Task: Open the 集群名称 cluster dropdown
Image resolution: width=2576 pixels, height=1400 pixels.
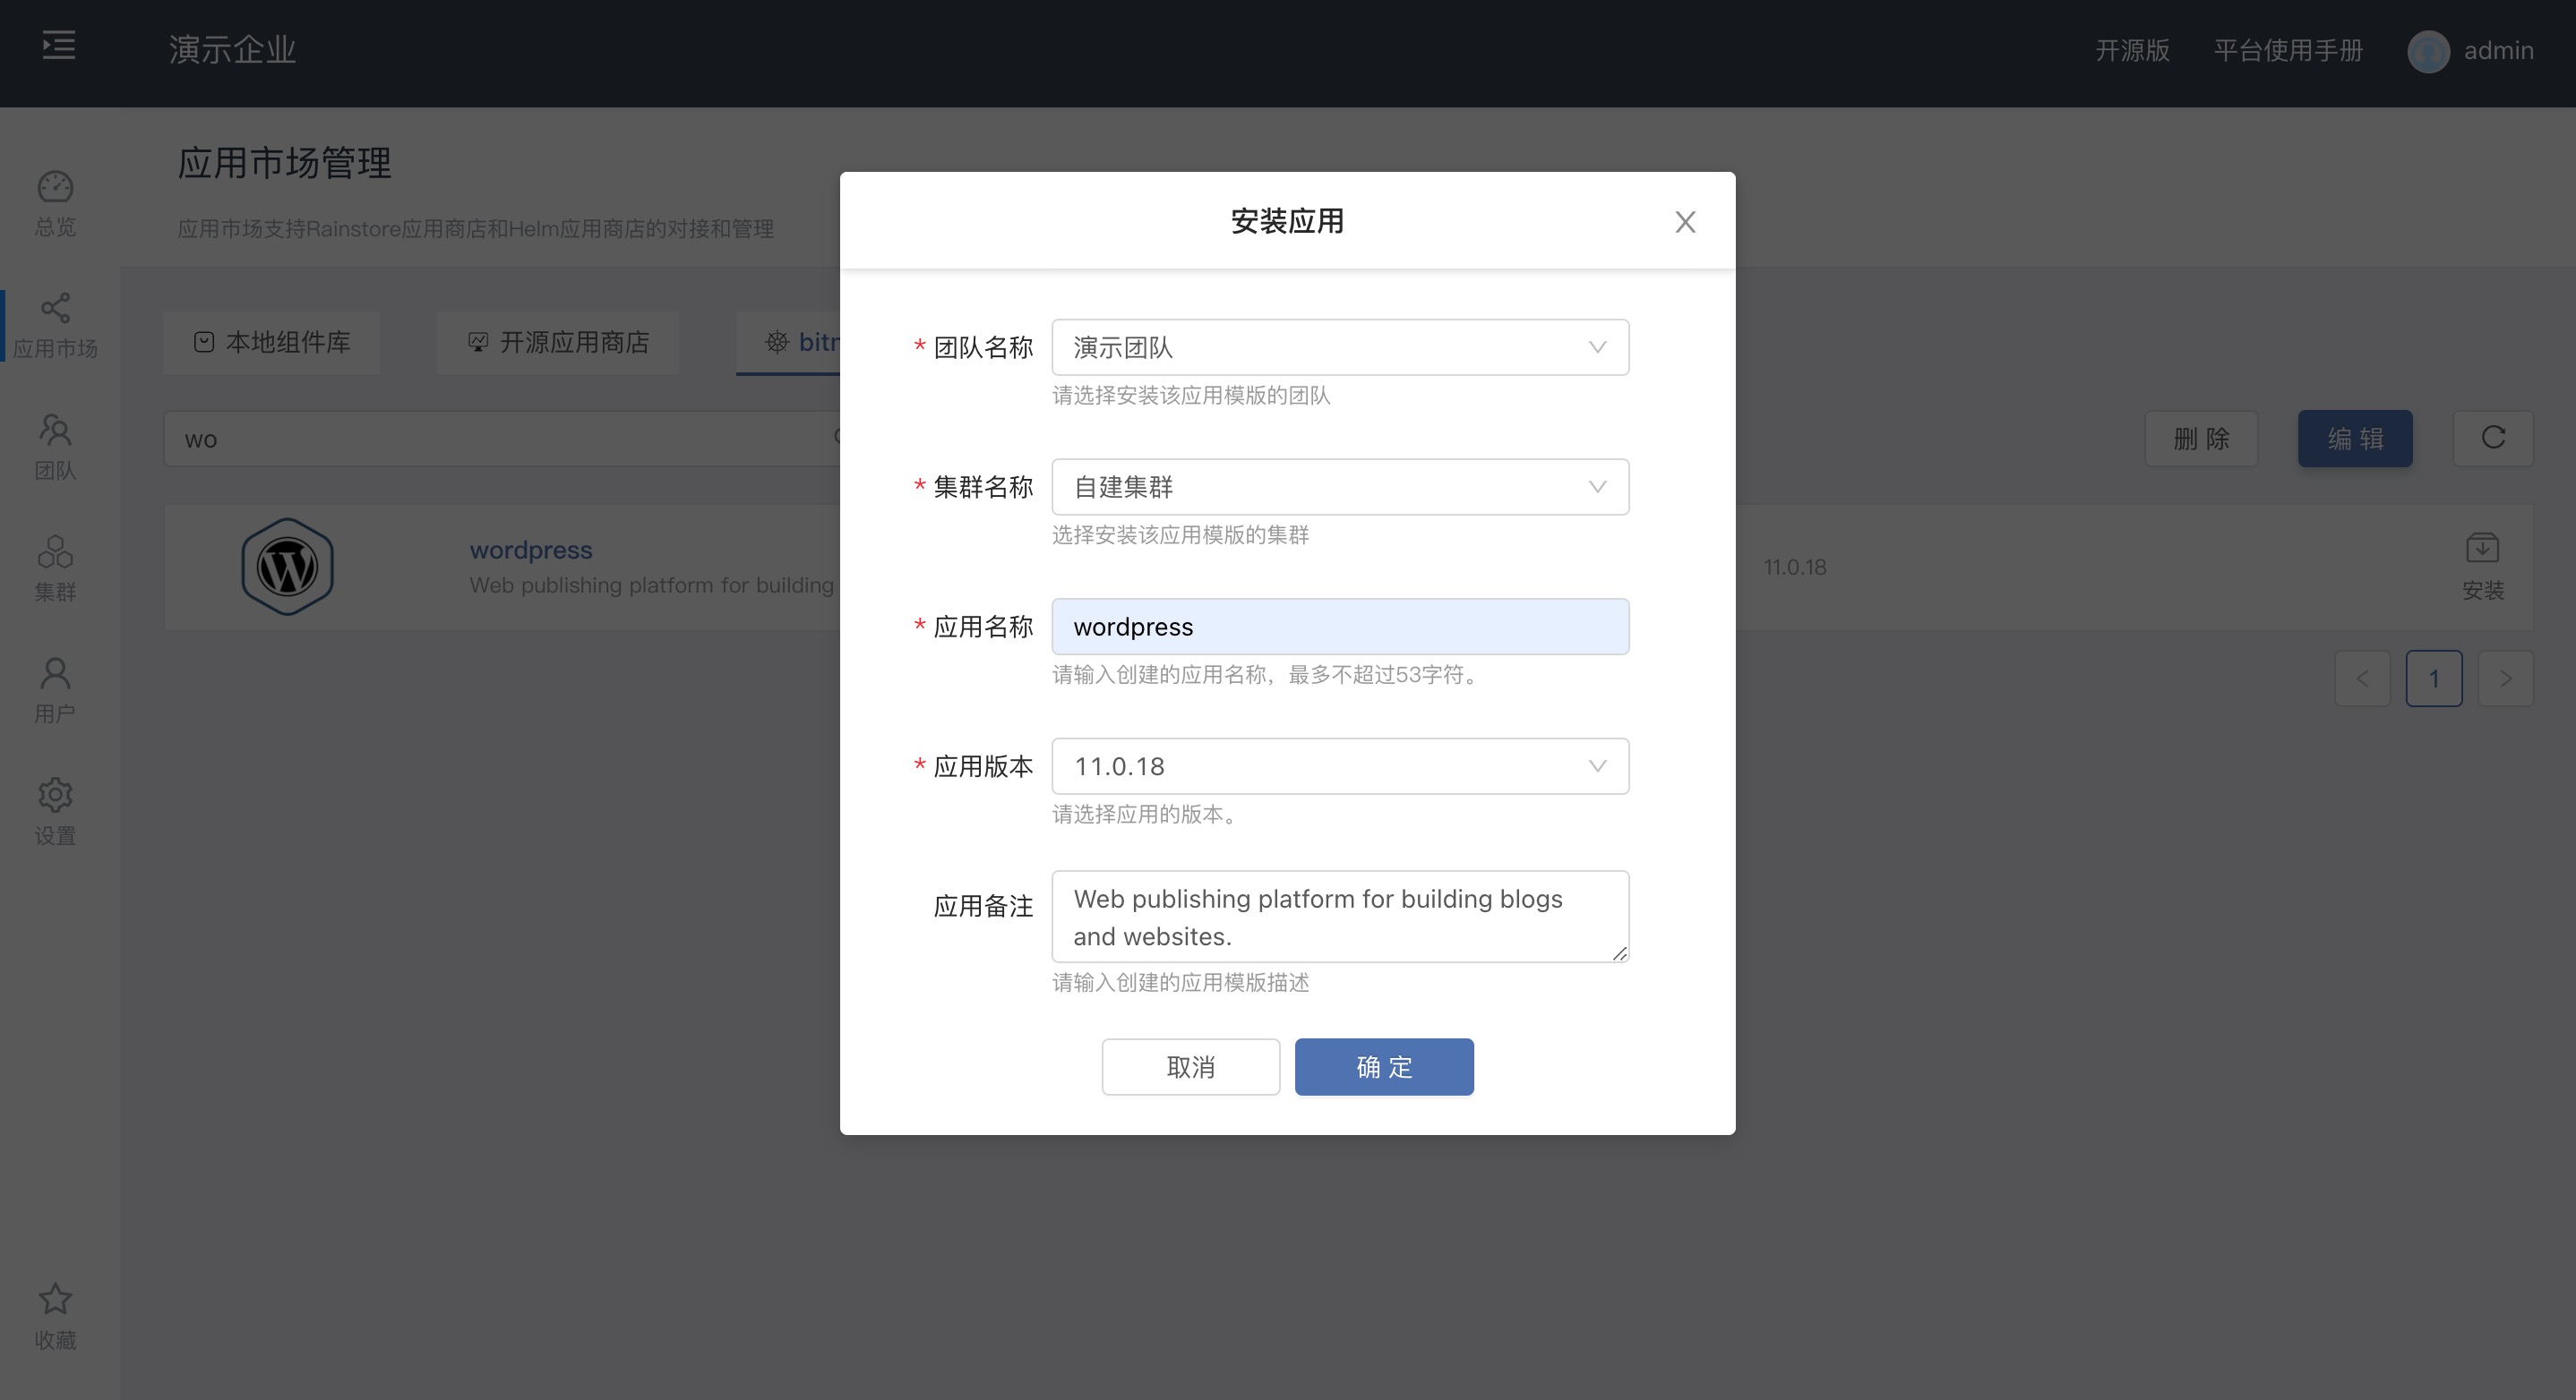Action: [x=1339, y=487]
